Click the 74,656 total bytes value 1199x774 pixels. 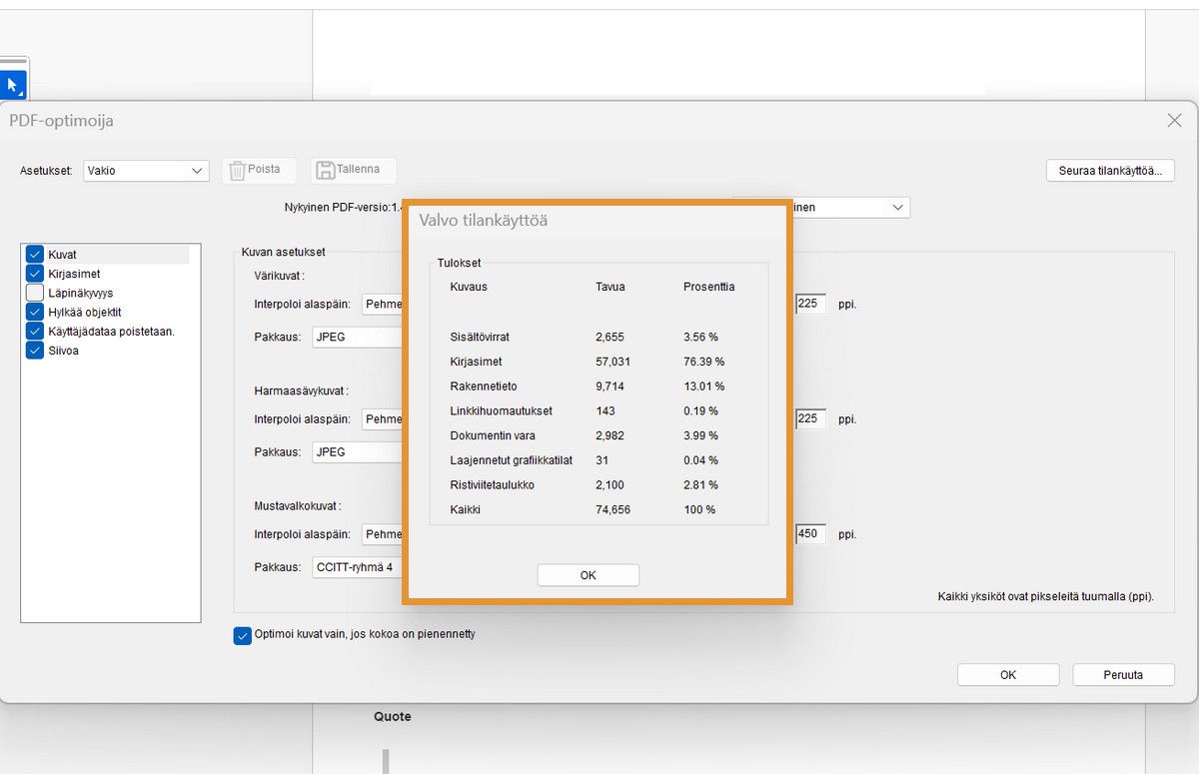click(x=612, y=510)
